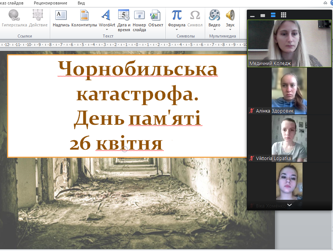This screenshot has width=333, height=251.
Task: Open the Рецензирование ribbon tab
Action: click(51, 3)
